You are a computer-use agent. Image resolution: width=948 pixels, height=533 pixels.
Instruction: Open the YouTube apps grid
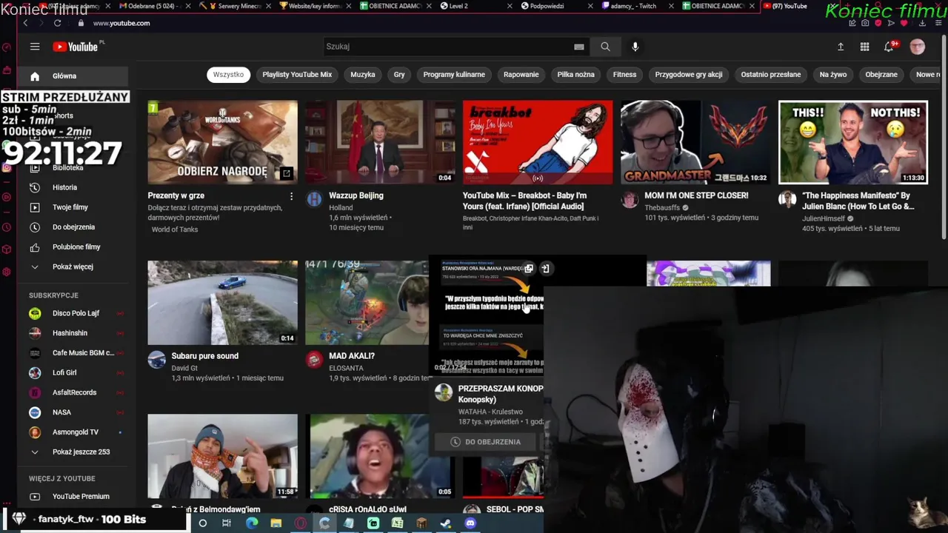864,47
